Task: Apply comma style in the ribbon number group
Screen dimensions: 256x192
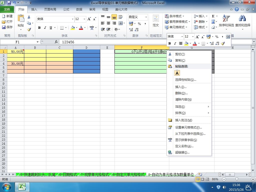Action: [x=145, y=24]
